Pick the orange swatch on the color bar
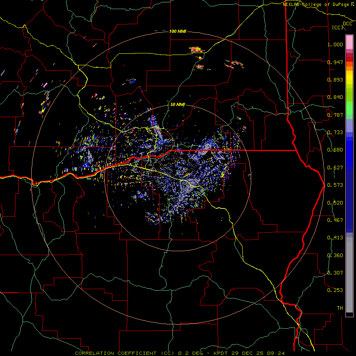This screenshot has height=356, width=356. tap(349, 68)
